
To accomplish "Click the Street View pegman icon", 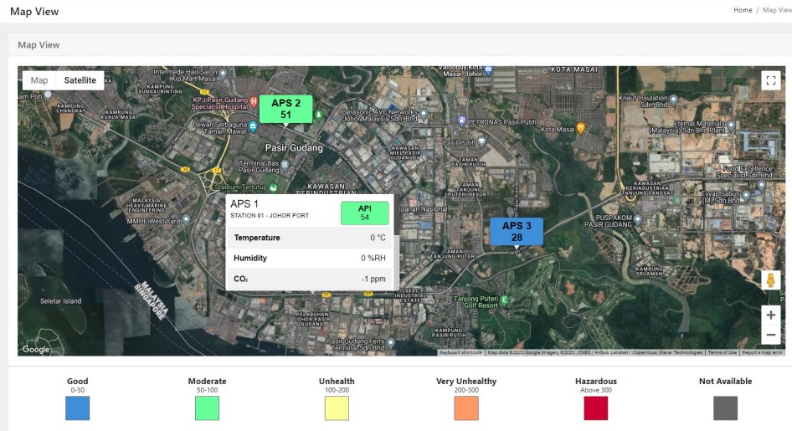I will [771, 280].
